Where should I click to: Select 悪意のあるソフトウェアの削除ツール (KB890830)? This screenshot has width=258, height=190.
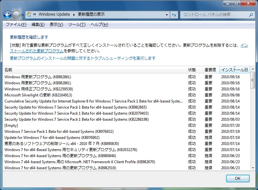(x=126, y=144)
